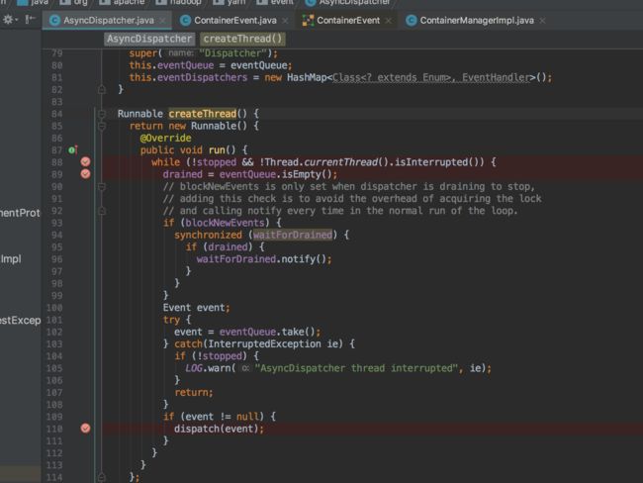Remove the breakpoint on line 110

(x=85, y=429)
